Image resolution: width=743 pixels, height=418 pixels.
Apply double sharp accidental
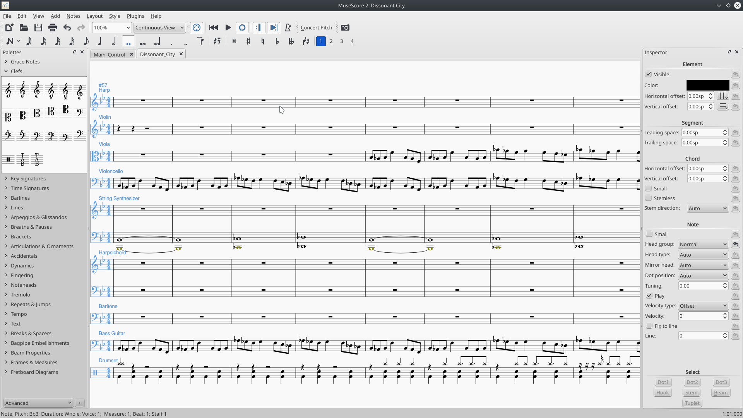[x=234, y=41]
